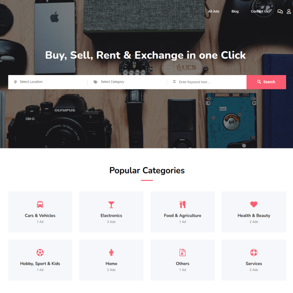Open the Select Category dropdown

127,82
